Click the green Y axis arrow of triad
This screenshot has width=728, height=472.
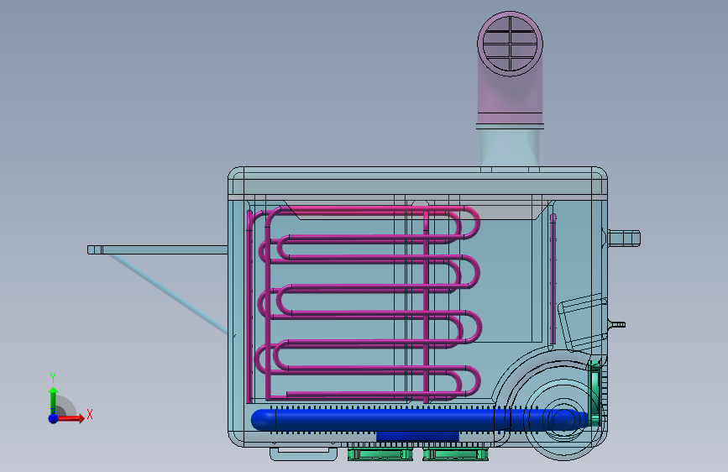[x=53, y=400]
